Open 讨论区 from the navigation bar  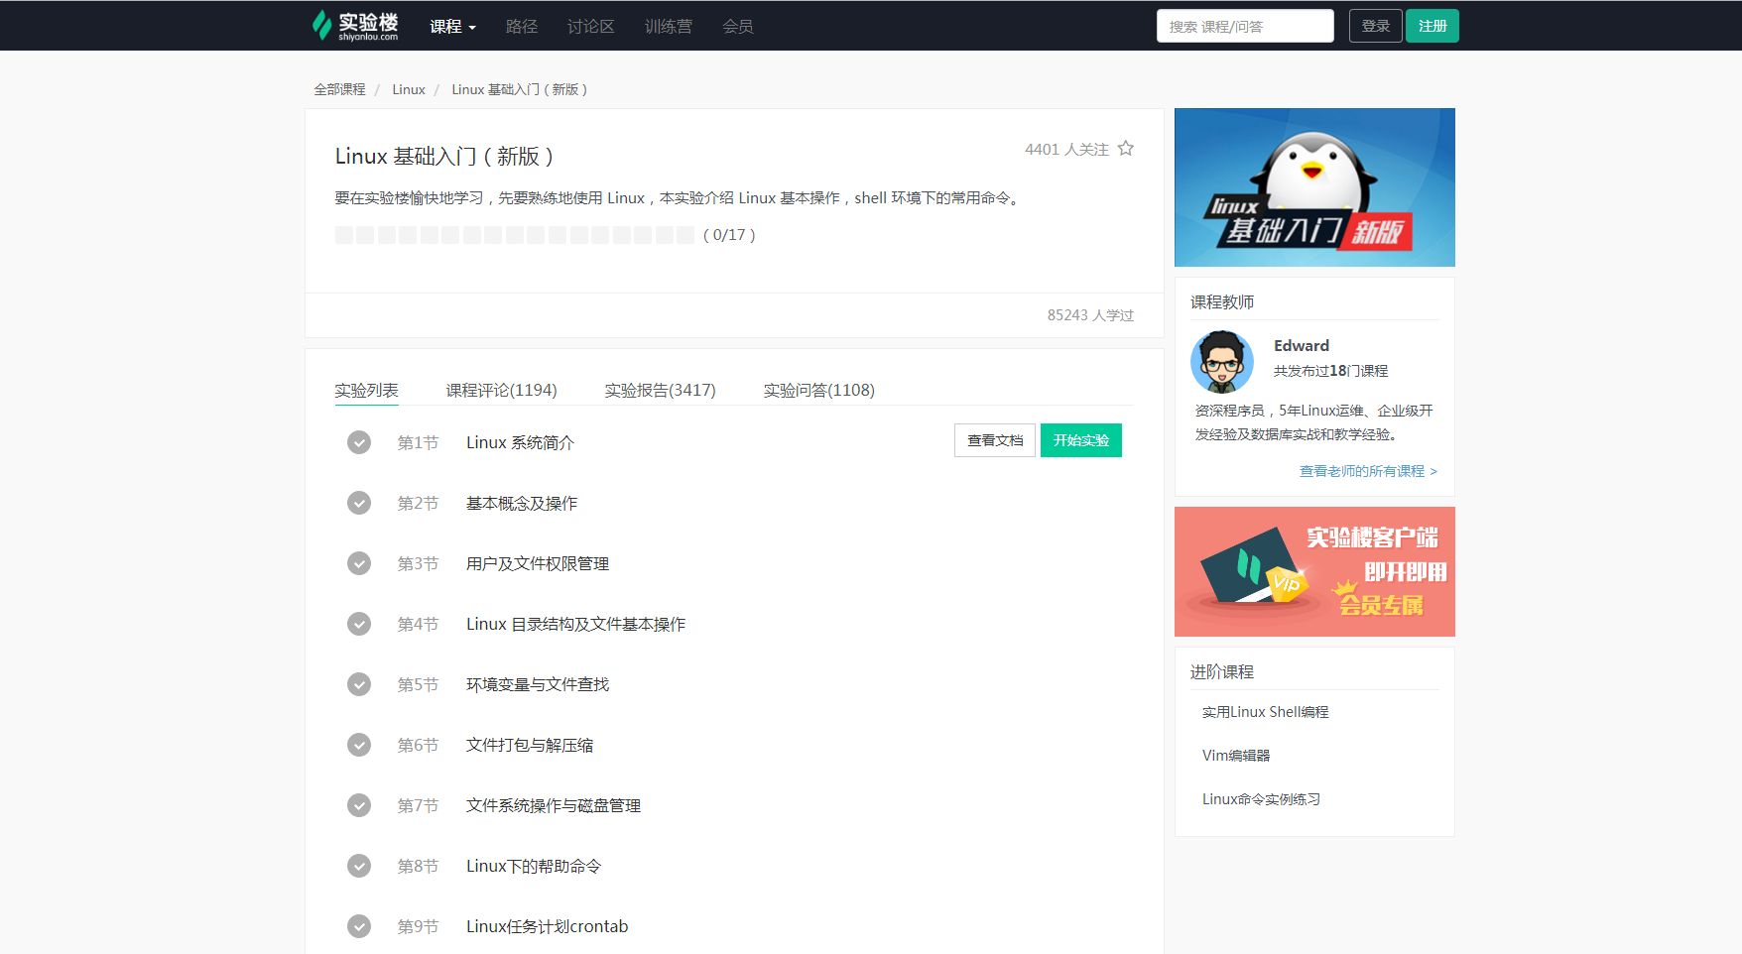(x=591, y=27)
